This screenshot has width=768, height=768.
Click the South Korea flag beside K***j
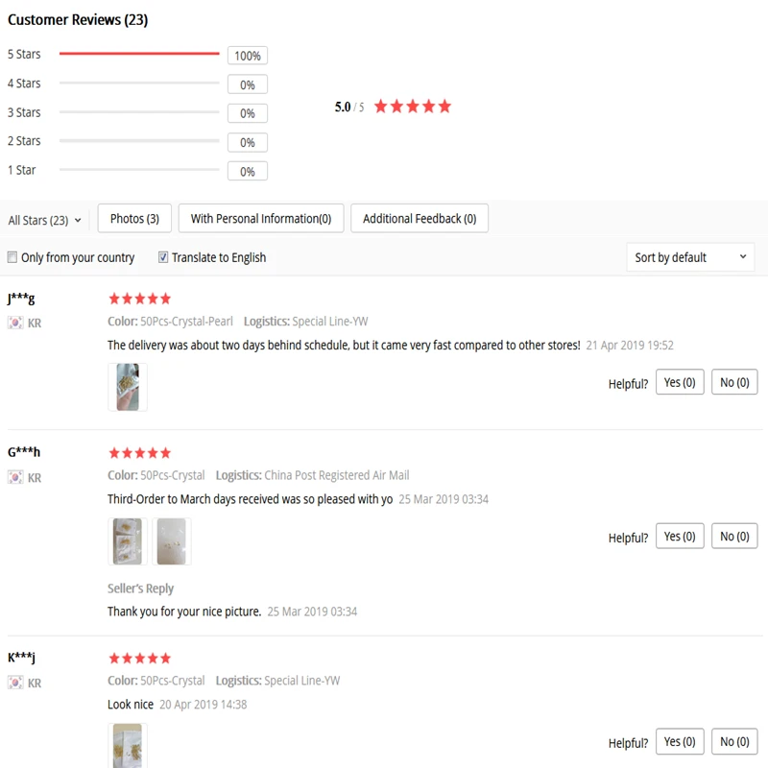point(15,684)
